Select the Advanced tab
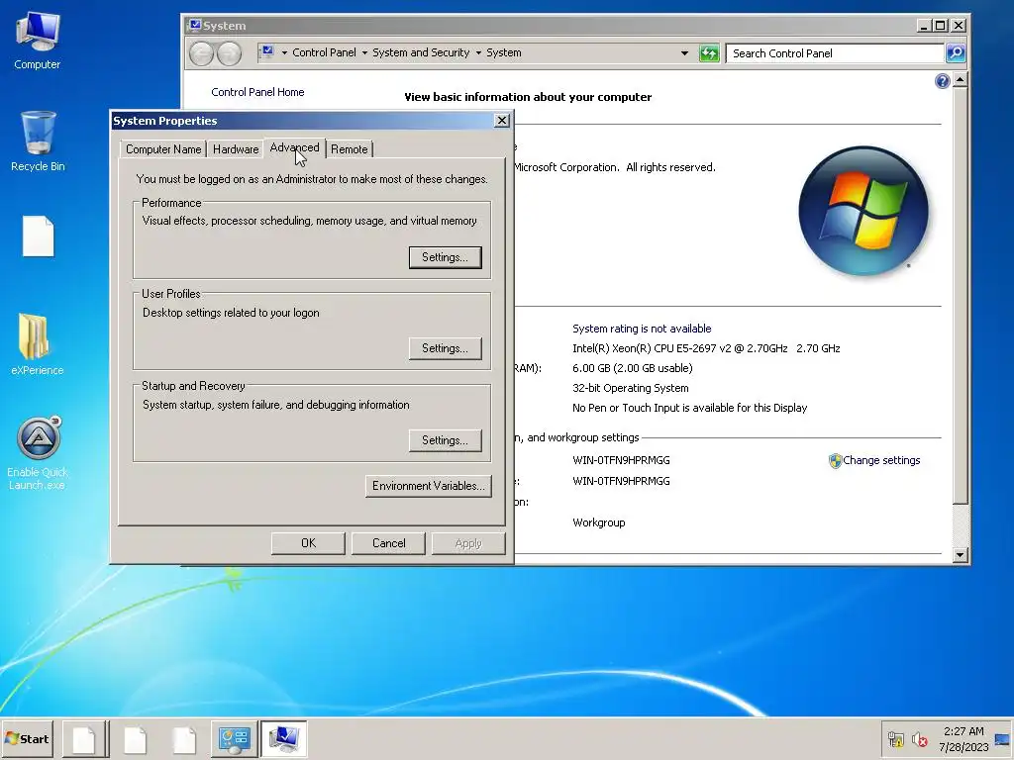This screenshot has height=760, width=1014. point(294,147)
